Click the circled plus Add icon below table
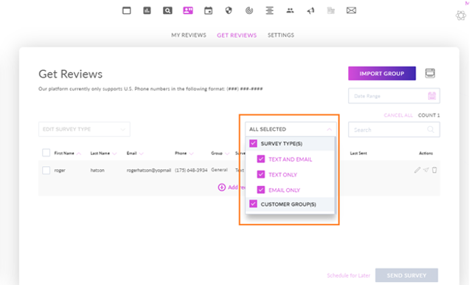 coord(221,188)
